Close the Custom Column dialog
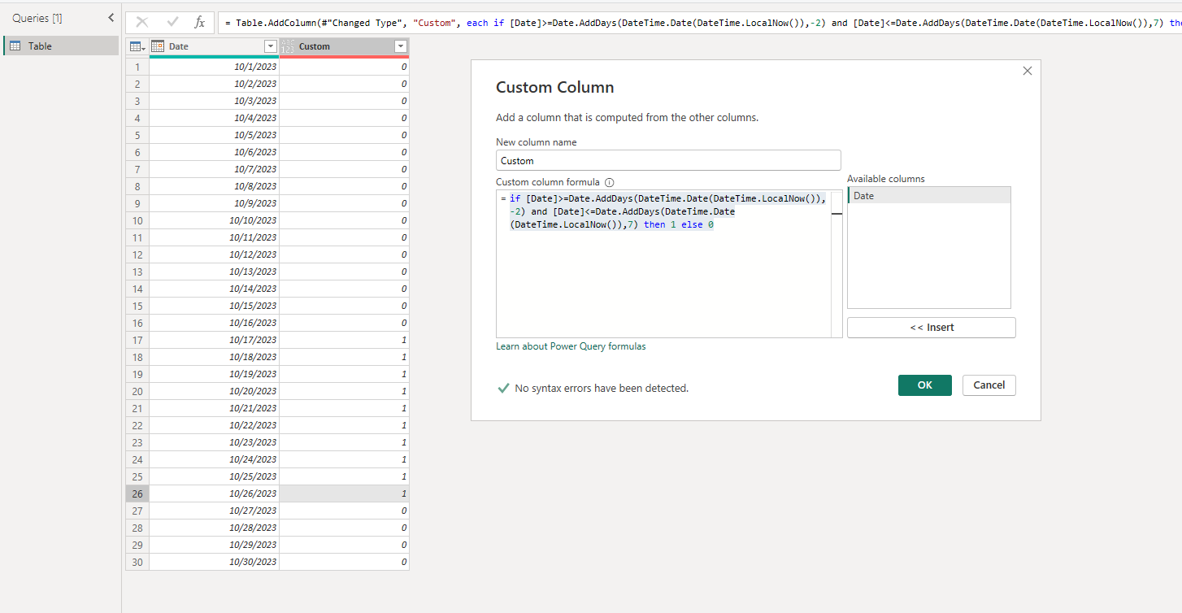The image size is (1182, 613). 1028,71
